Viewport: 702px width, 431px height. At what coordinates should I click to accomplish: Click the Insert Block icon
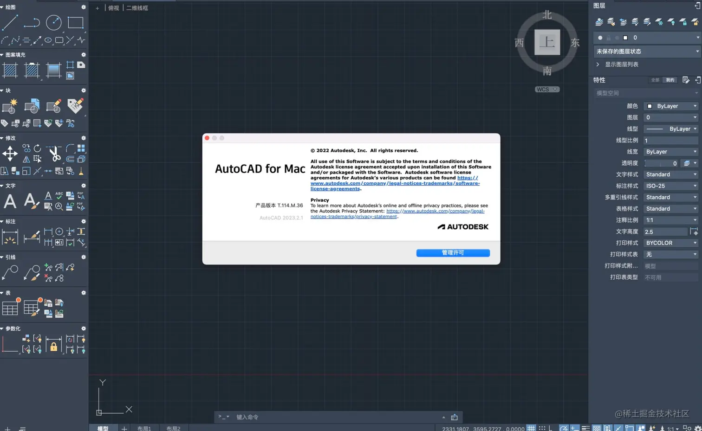click(x=32, y=106)
